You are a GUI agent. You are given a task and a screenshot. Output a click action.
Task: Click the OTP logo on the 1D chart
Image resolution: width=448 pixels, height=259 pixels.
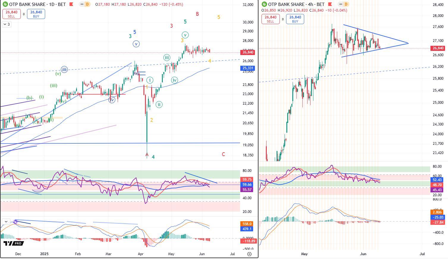[5, 4]
